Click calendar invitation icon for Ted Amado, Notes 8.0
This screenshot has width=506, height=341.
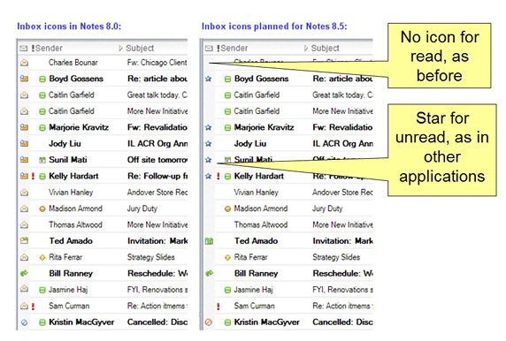pos(24,241)
